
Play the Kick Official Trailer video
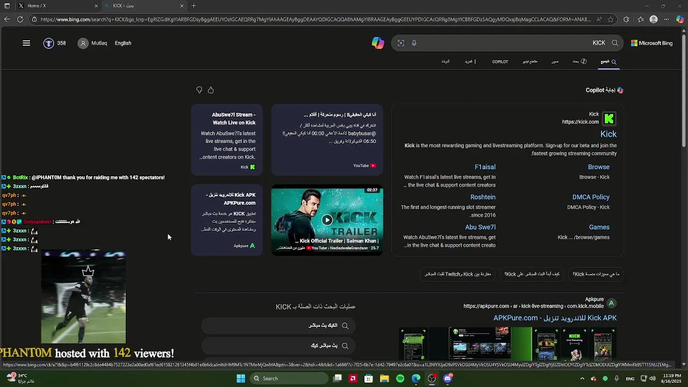click(327, 220)
